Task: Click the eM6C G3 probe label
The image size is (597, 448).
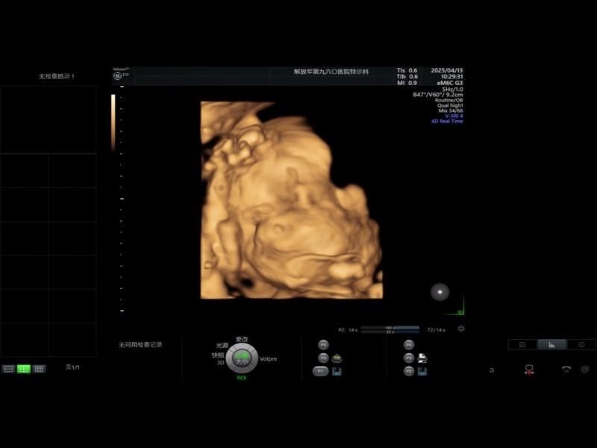Action: coord(450,83)
